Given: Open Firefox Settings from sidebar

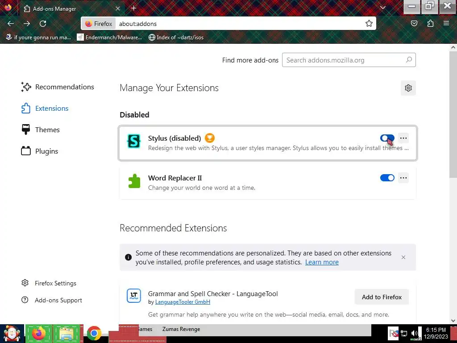Looking at the screenshot, I should (49, 283).
